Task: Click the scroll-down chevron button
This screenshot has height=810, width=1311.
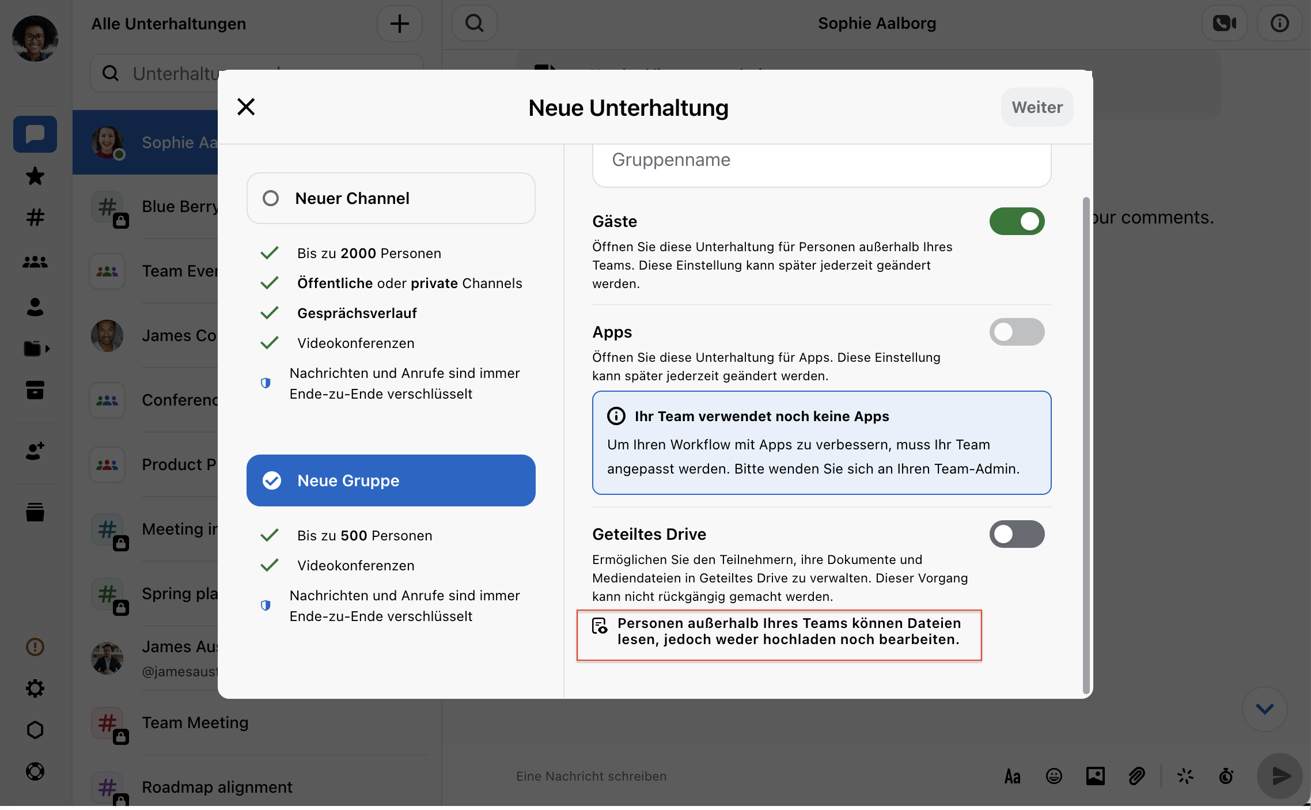Action: (1265, 709)
